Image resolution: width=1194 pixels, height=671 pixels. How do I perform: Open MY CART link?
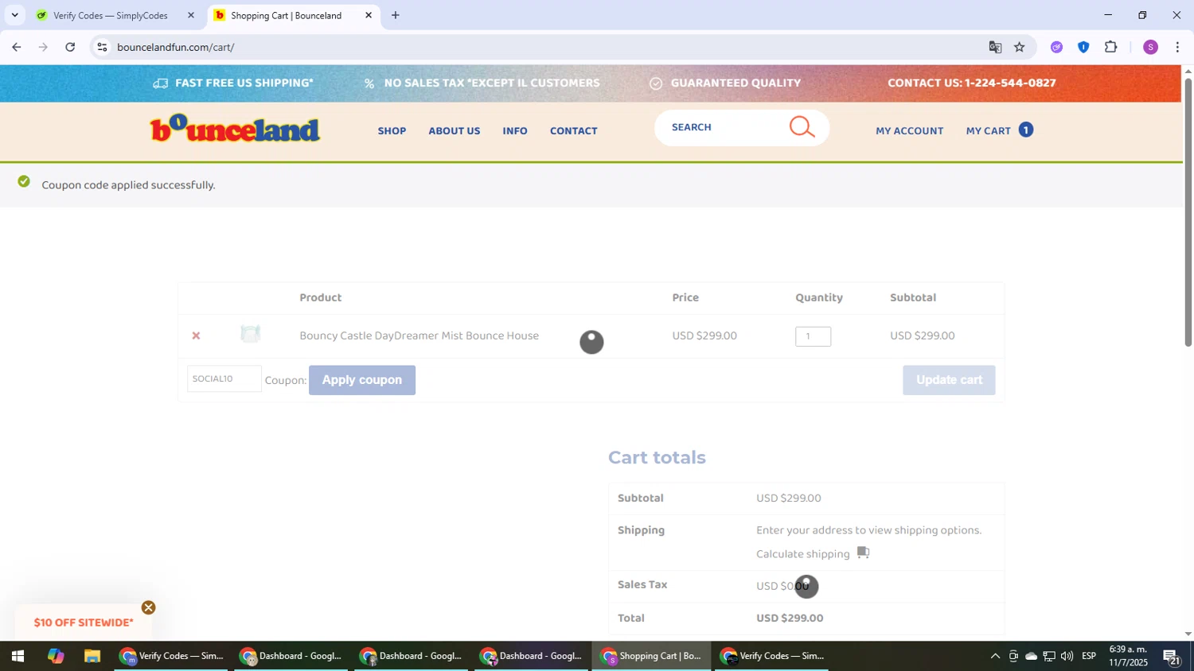click(989, 130)
